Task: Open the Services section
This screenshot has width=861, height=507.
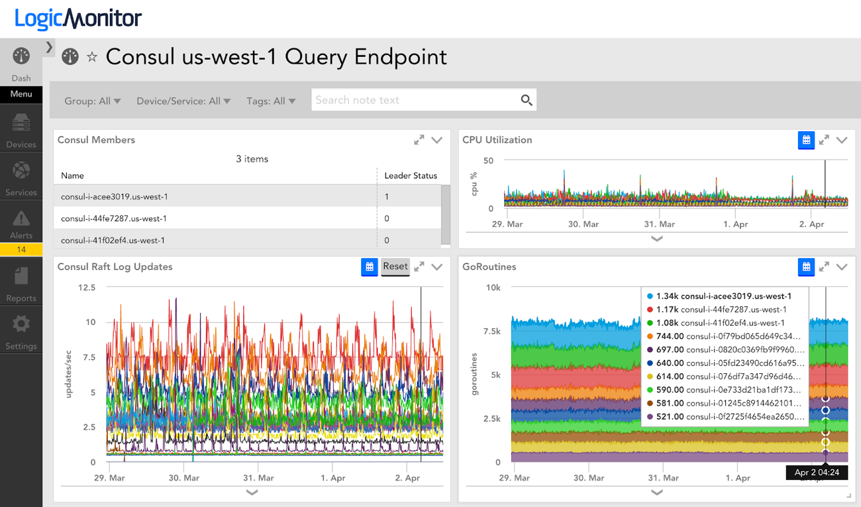Action: coord(21,177)
